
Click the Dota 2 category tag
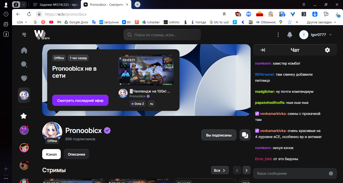coord(138,104)
